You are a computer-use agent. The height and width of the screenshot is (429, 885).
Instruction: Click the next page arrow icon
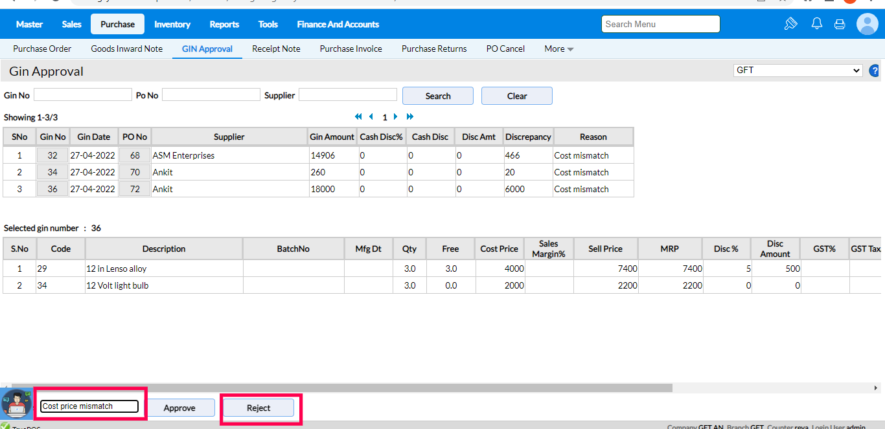coord(396,117)
